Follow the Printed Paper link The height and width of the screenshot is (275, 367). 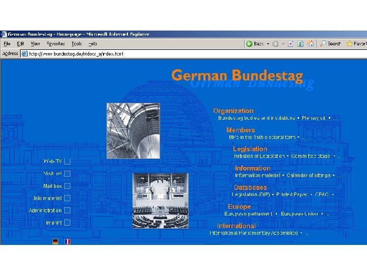pos(292,195)
